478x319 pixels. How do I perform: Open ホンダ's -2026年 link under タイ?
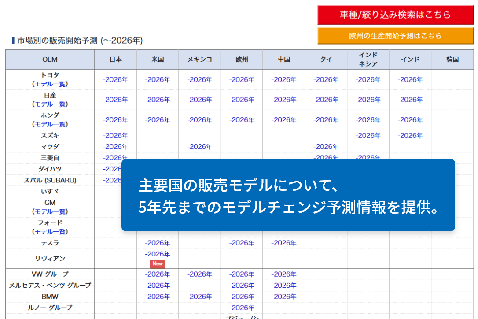pos(326,120)
